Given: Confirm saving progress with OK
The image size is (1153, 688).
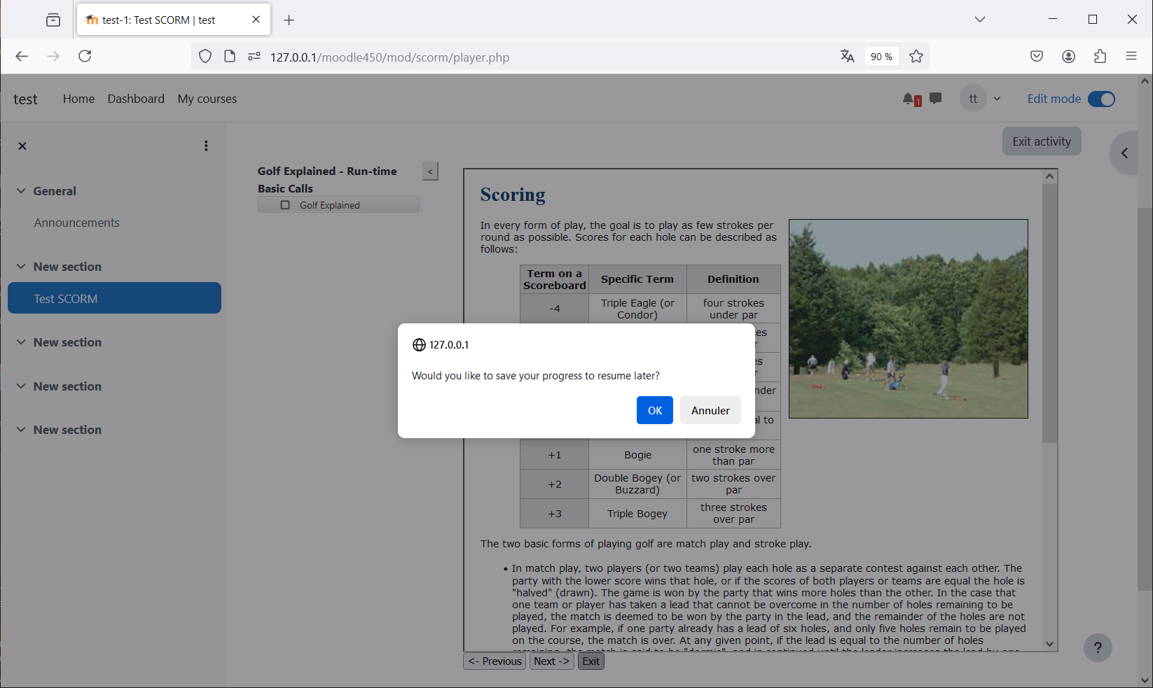Looking at the screenshot, I should point(655,410).
